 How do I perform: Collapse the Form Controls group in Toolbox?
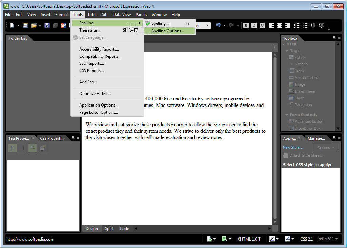coord(287,115)
